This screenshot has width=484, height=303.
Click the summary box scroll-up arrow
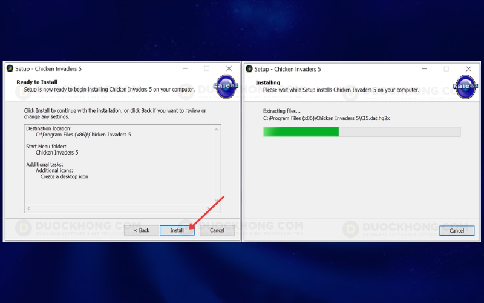tap(217, 130)
